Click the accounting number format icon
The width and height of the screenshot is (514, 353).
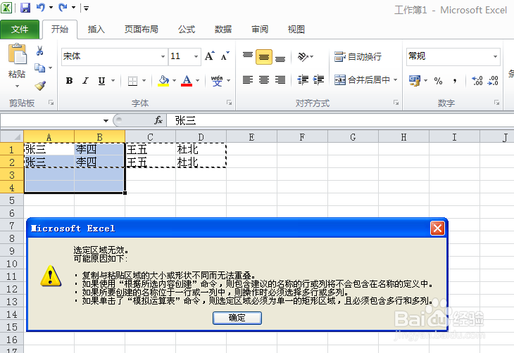click(x=415, y=81)
